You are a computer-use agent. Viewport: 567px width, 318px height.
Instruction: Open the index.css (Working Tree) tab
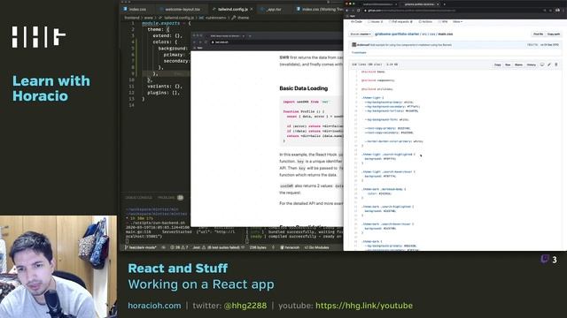click(319, 9)
